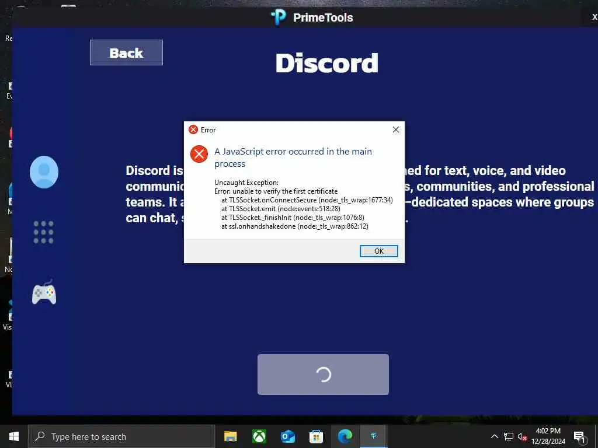Open Microsoft Store from the taskbar
Viewport: 598px width, 448px height.
(x=316, y=436)
